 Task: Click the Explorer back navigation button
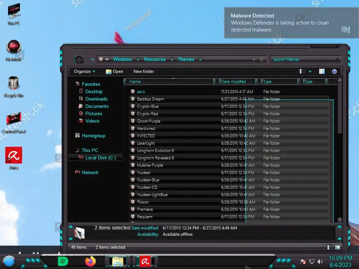[x=79, y=60]
